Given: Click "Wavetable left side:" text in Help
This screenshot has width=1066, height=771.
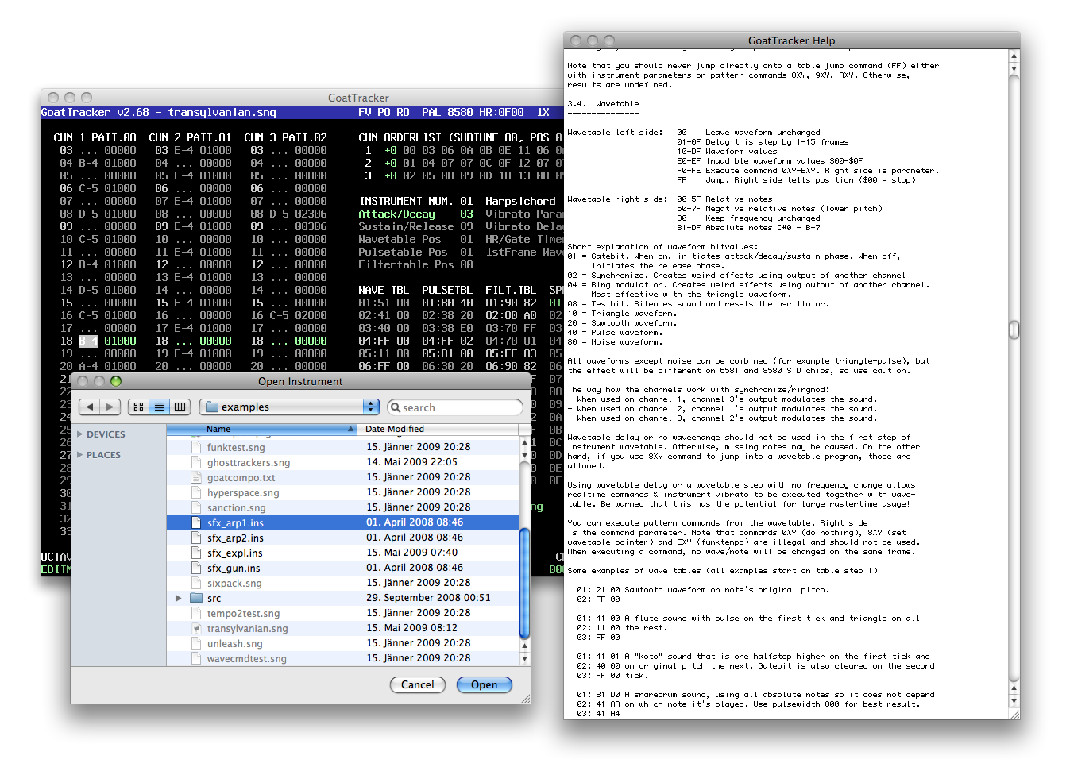Looking at the screenshot, I should click(615, 133).
